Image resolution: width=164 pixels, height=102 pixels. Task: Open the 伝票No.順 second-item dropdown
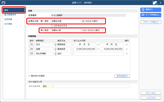pyautogui.click(x=66, y=30)
